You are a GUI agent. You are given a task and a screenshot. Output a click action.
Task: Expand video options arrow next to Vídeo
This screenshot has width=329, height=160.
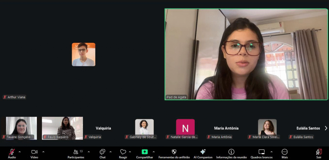pos(43,152)
